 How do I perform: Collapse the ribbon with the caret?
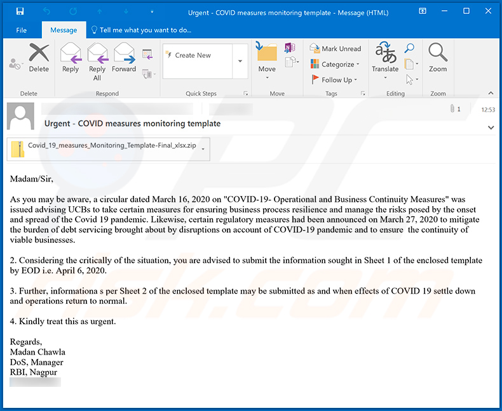[491, 93]
